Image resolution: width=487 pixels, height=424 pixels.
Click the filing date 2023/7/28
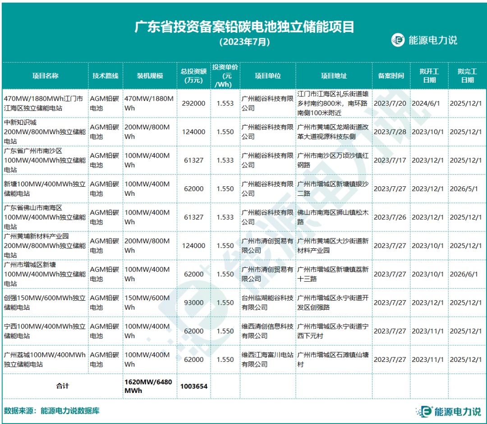pyautogui.click(x=390, y=132)
